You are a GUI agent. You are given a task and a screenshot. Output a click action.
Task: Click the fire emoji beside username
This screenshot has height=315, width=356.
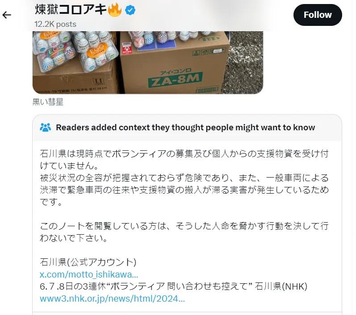(115, 10)
